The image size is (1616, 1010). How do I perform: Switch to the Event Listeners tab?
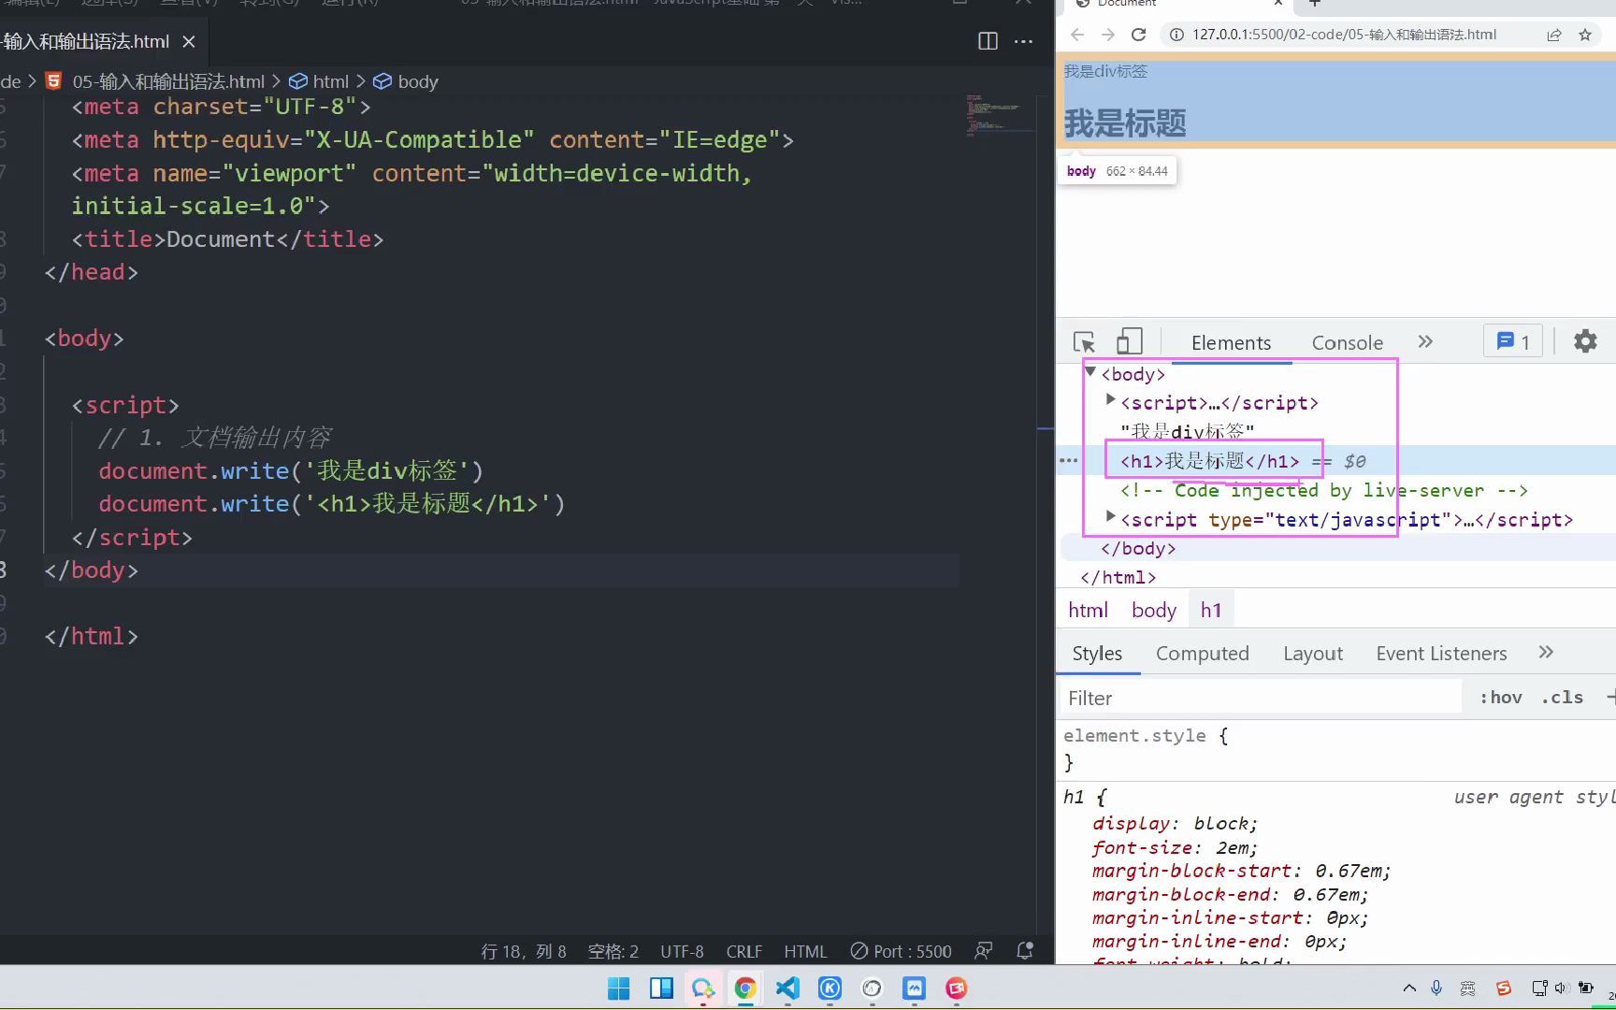(1441, 654)
